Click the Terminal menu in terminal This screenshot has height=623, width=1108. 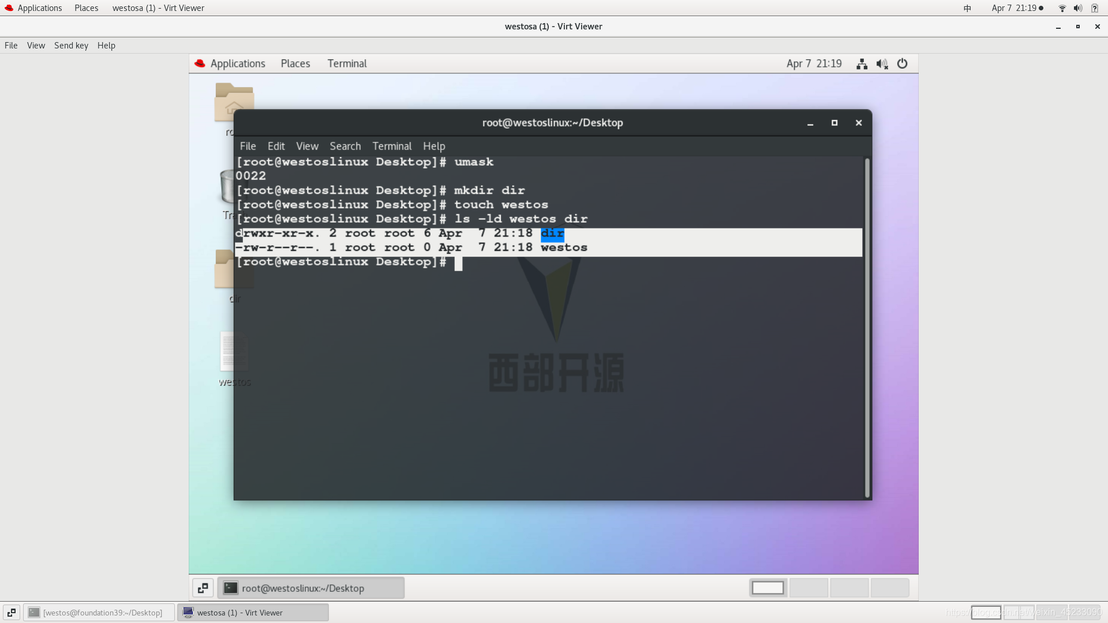click(x=392, y=146)
